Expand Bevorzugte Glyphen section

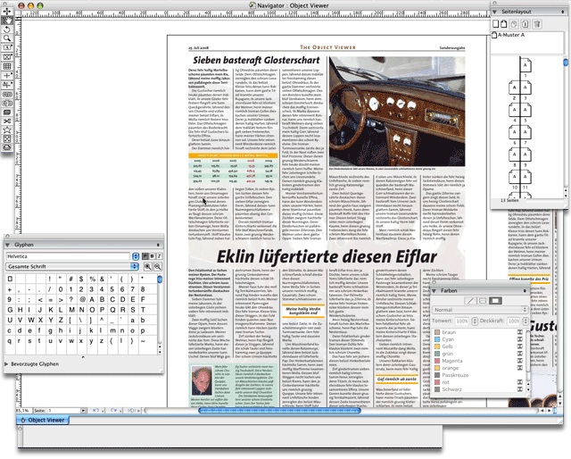[x=6, y=363]
